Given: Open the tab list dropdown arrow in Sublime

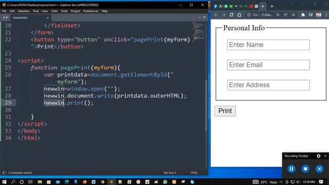Looking at the screenshot, I should click(205, 17).
